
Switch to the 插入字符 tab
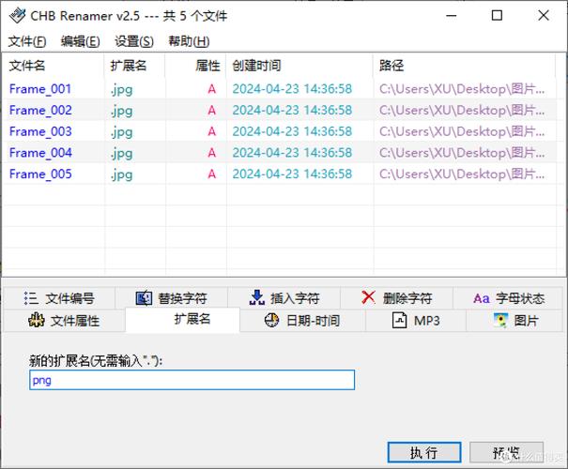[x=284, y=298]
